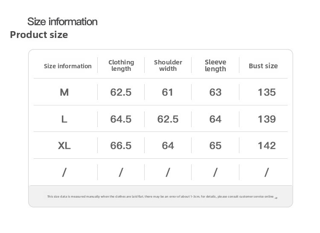Click the XL size row label
320x233 pixels.
64,146
